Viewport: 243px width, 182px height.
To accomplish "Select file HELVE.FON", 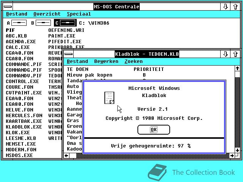I will 19,110.
